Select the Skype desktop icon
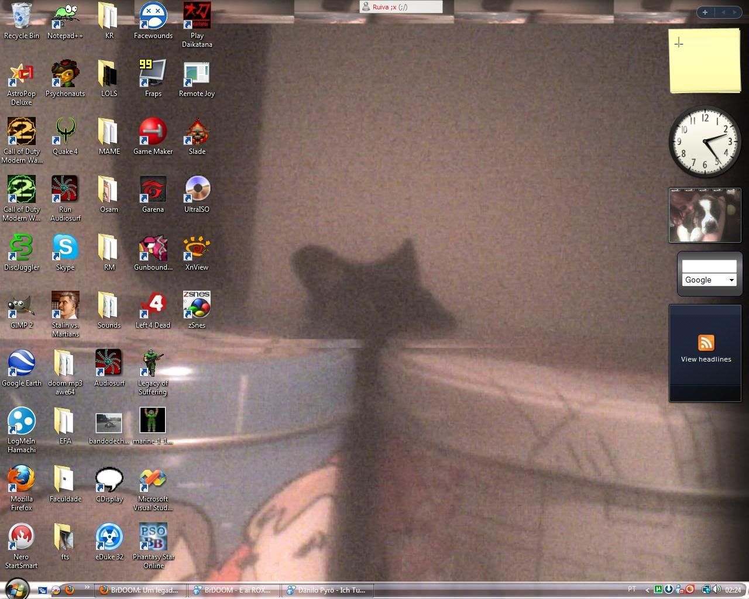Image resolution: width=749 pixels, height=599 pixels. click(65, 252)
